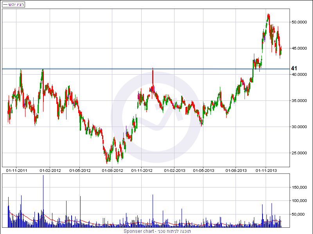Click the 01-02-2013 date label
This screenshot has width=313, height=234.
point(174,171)
